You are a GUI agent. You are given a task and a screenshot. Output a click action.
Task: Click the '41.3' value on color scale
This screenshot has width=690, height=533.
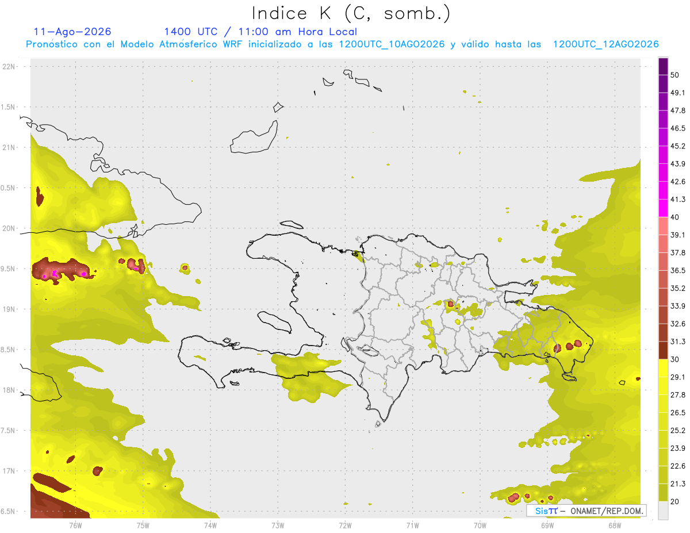tap(678, 200)
